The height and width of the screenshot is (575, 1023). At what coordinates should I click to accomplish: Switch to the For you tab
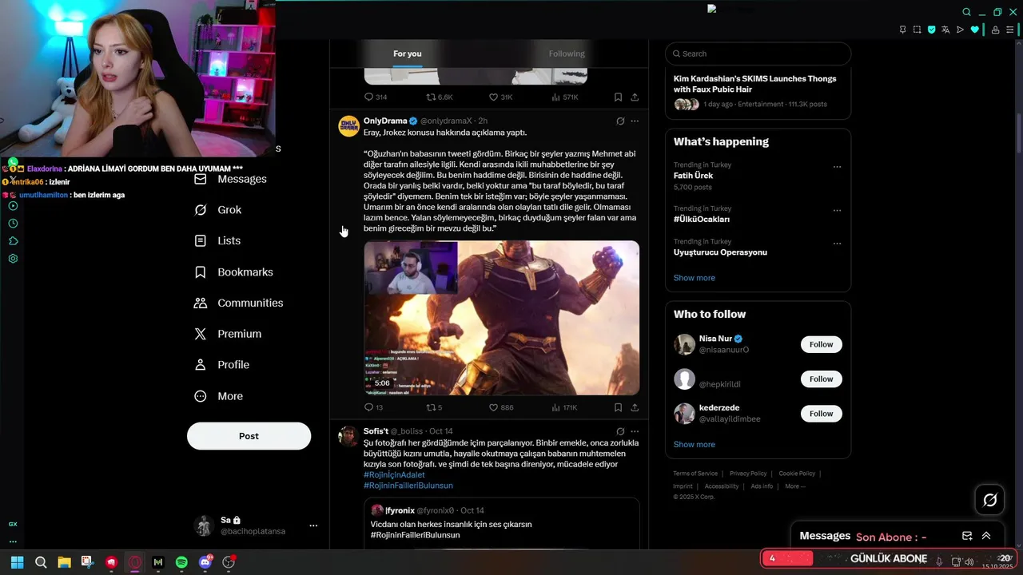(x=408, y=54)
